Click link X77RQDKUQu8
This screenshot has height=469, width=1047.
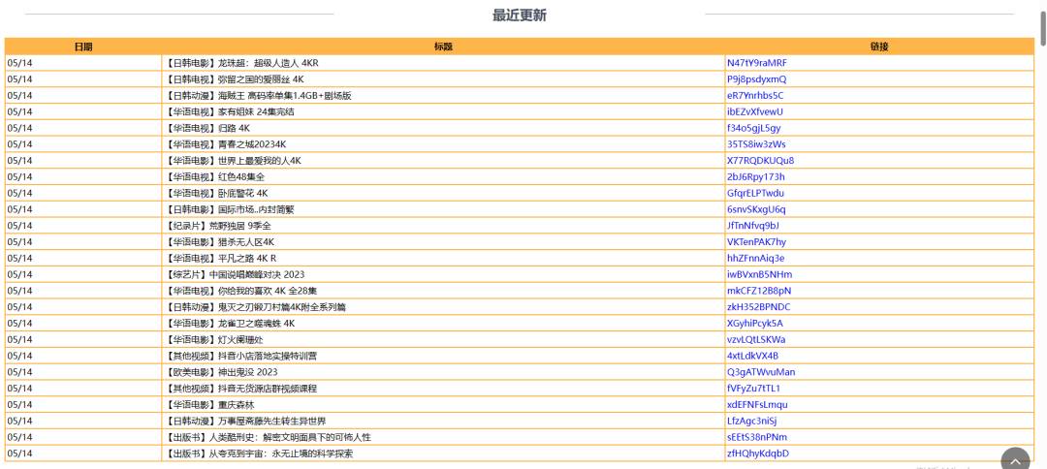tap(761, 161)
